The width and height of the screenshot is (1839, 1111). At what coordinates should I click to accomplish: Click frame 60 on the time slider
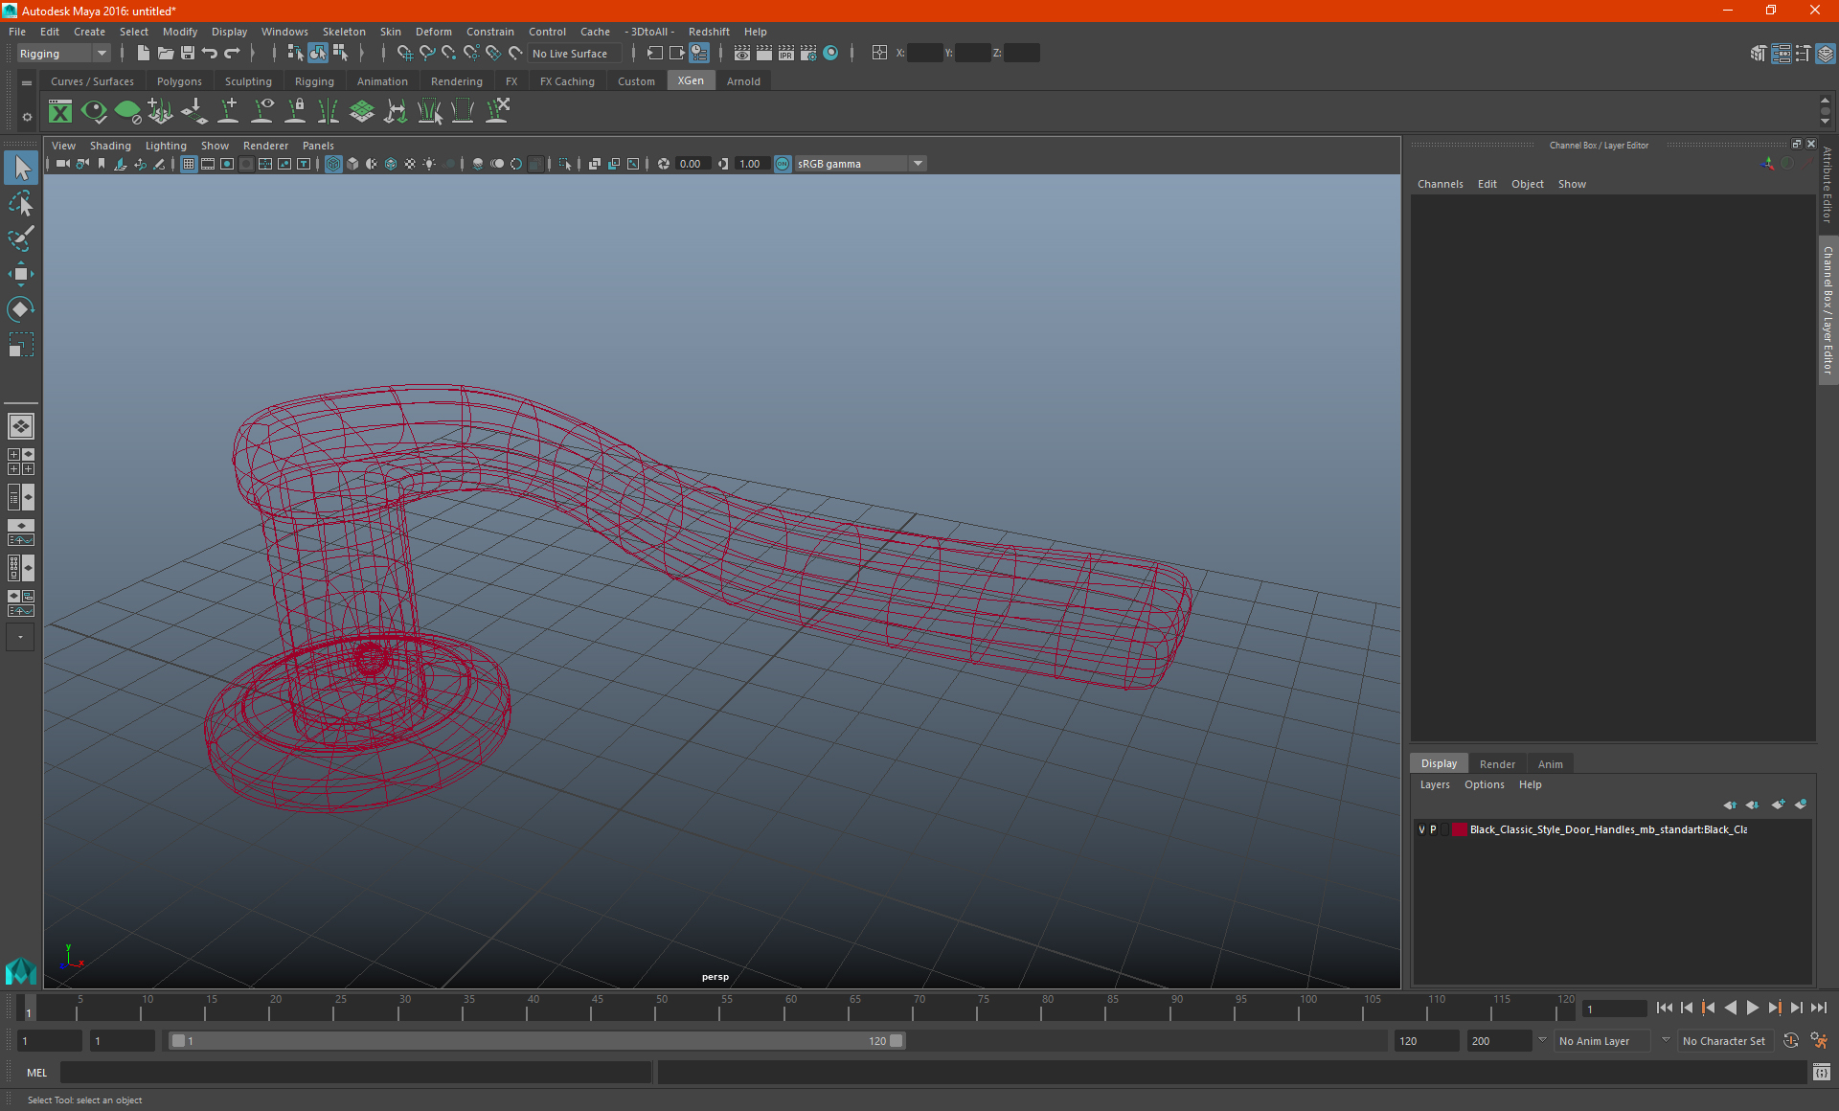(790, 1007)
